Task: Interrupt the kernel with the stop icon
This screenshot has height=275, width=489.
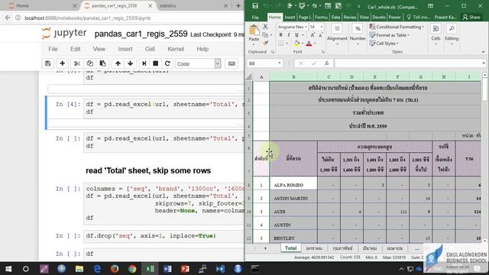Action: (x=156, y=63)
